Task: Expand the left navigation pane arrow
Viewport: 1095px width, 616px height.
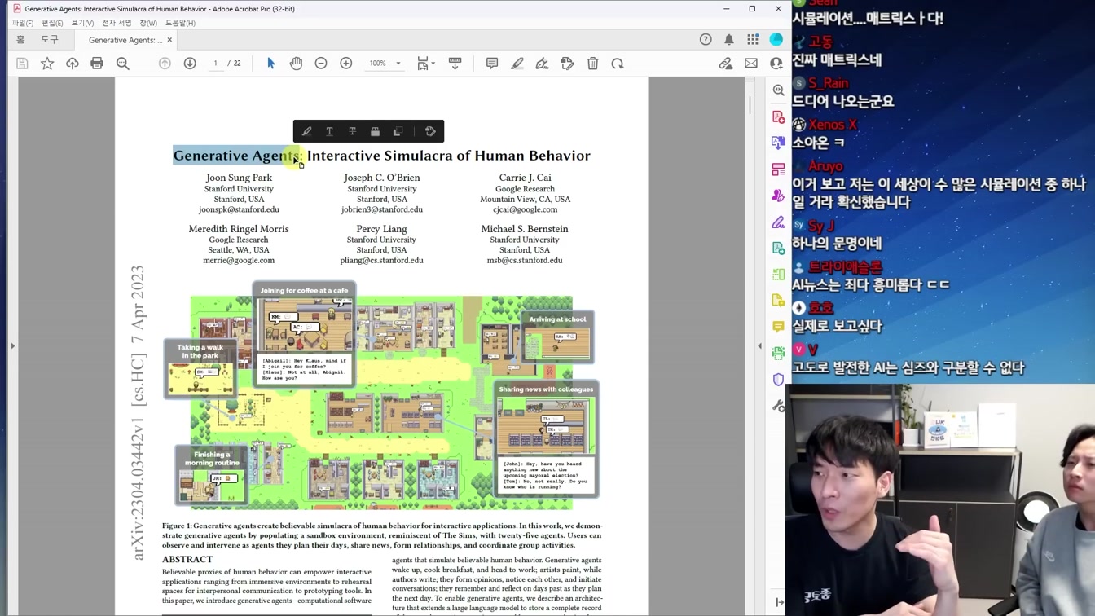Action: [x=13, y=345]
